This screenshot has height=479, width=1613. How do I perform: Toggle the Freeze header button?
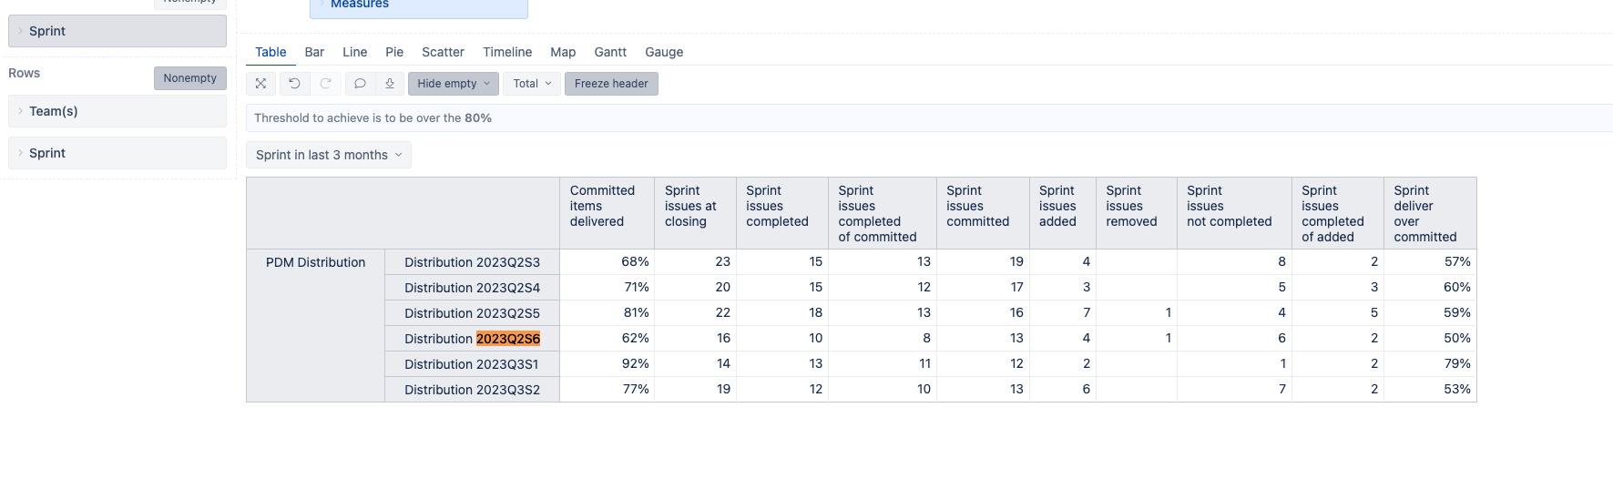[x=611, y=84]
